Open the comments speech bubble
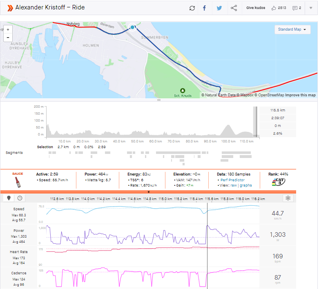The image size is (319, 289). 295,8
